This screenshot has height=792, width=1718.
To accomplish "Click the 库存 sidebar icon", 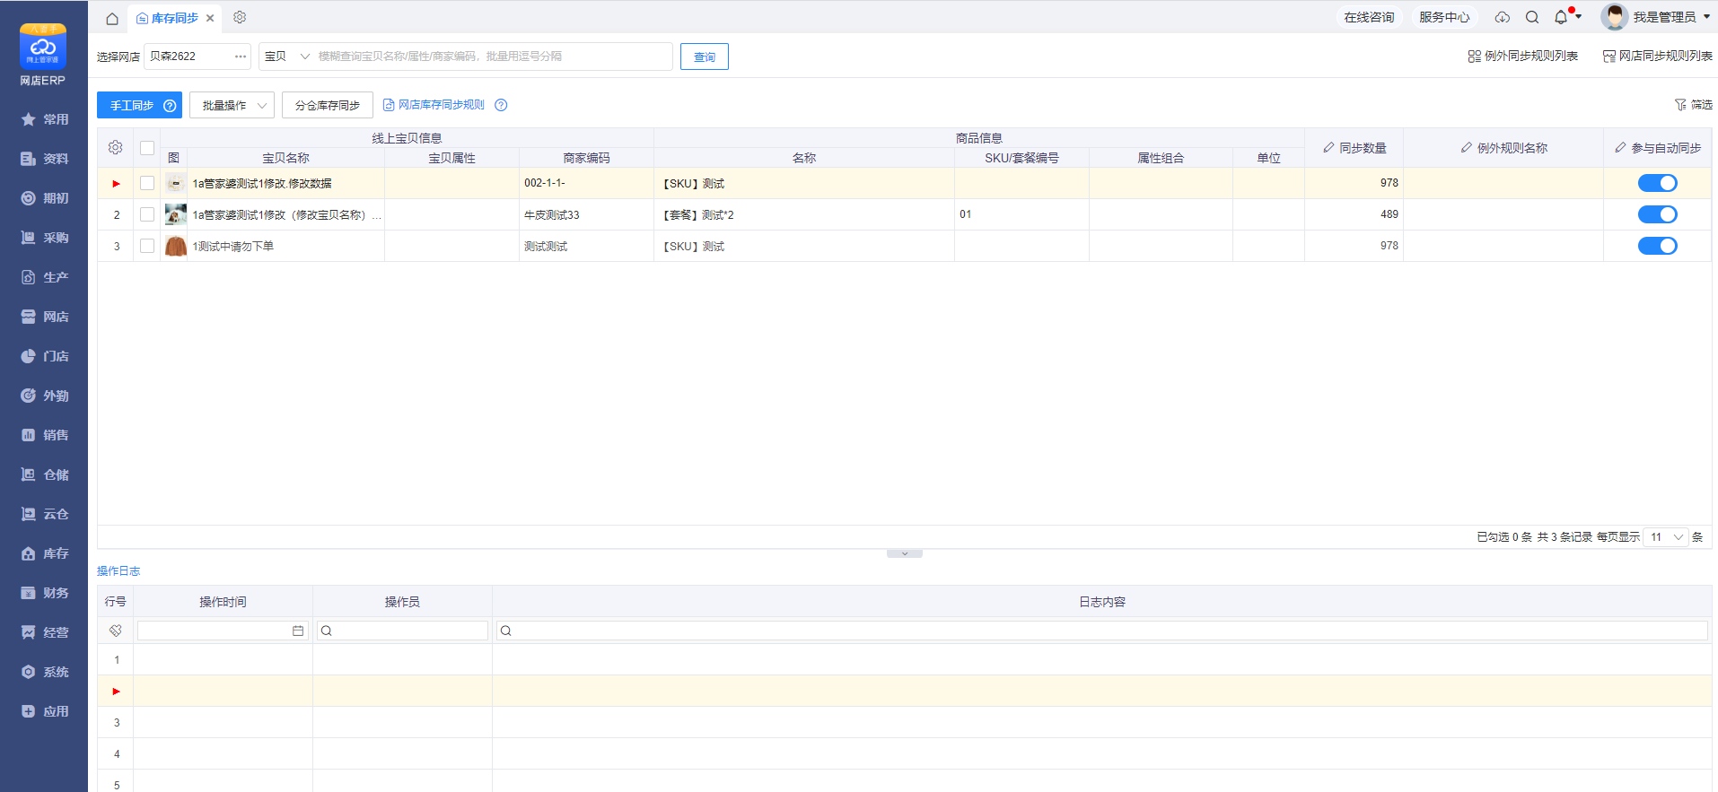I will click(x=28, y=553).
